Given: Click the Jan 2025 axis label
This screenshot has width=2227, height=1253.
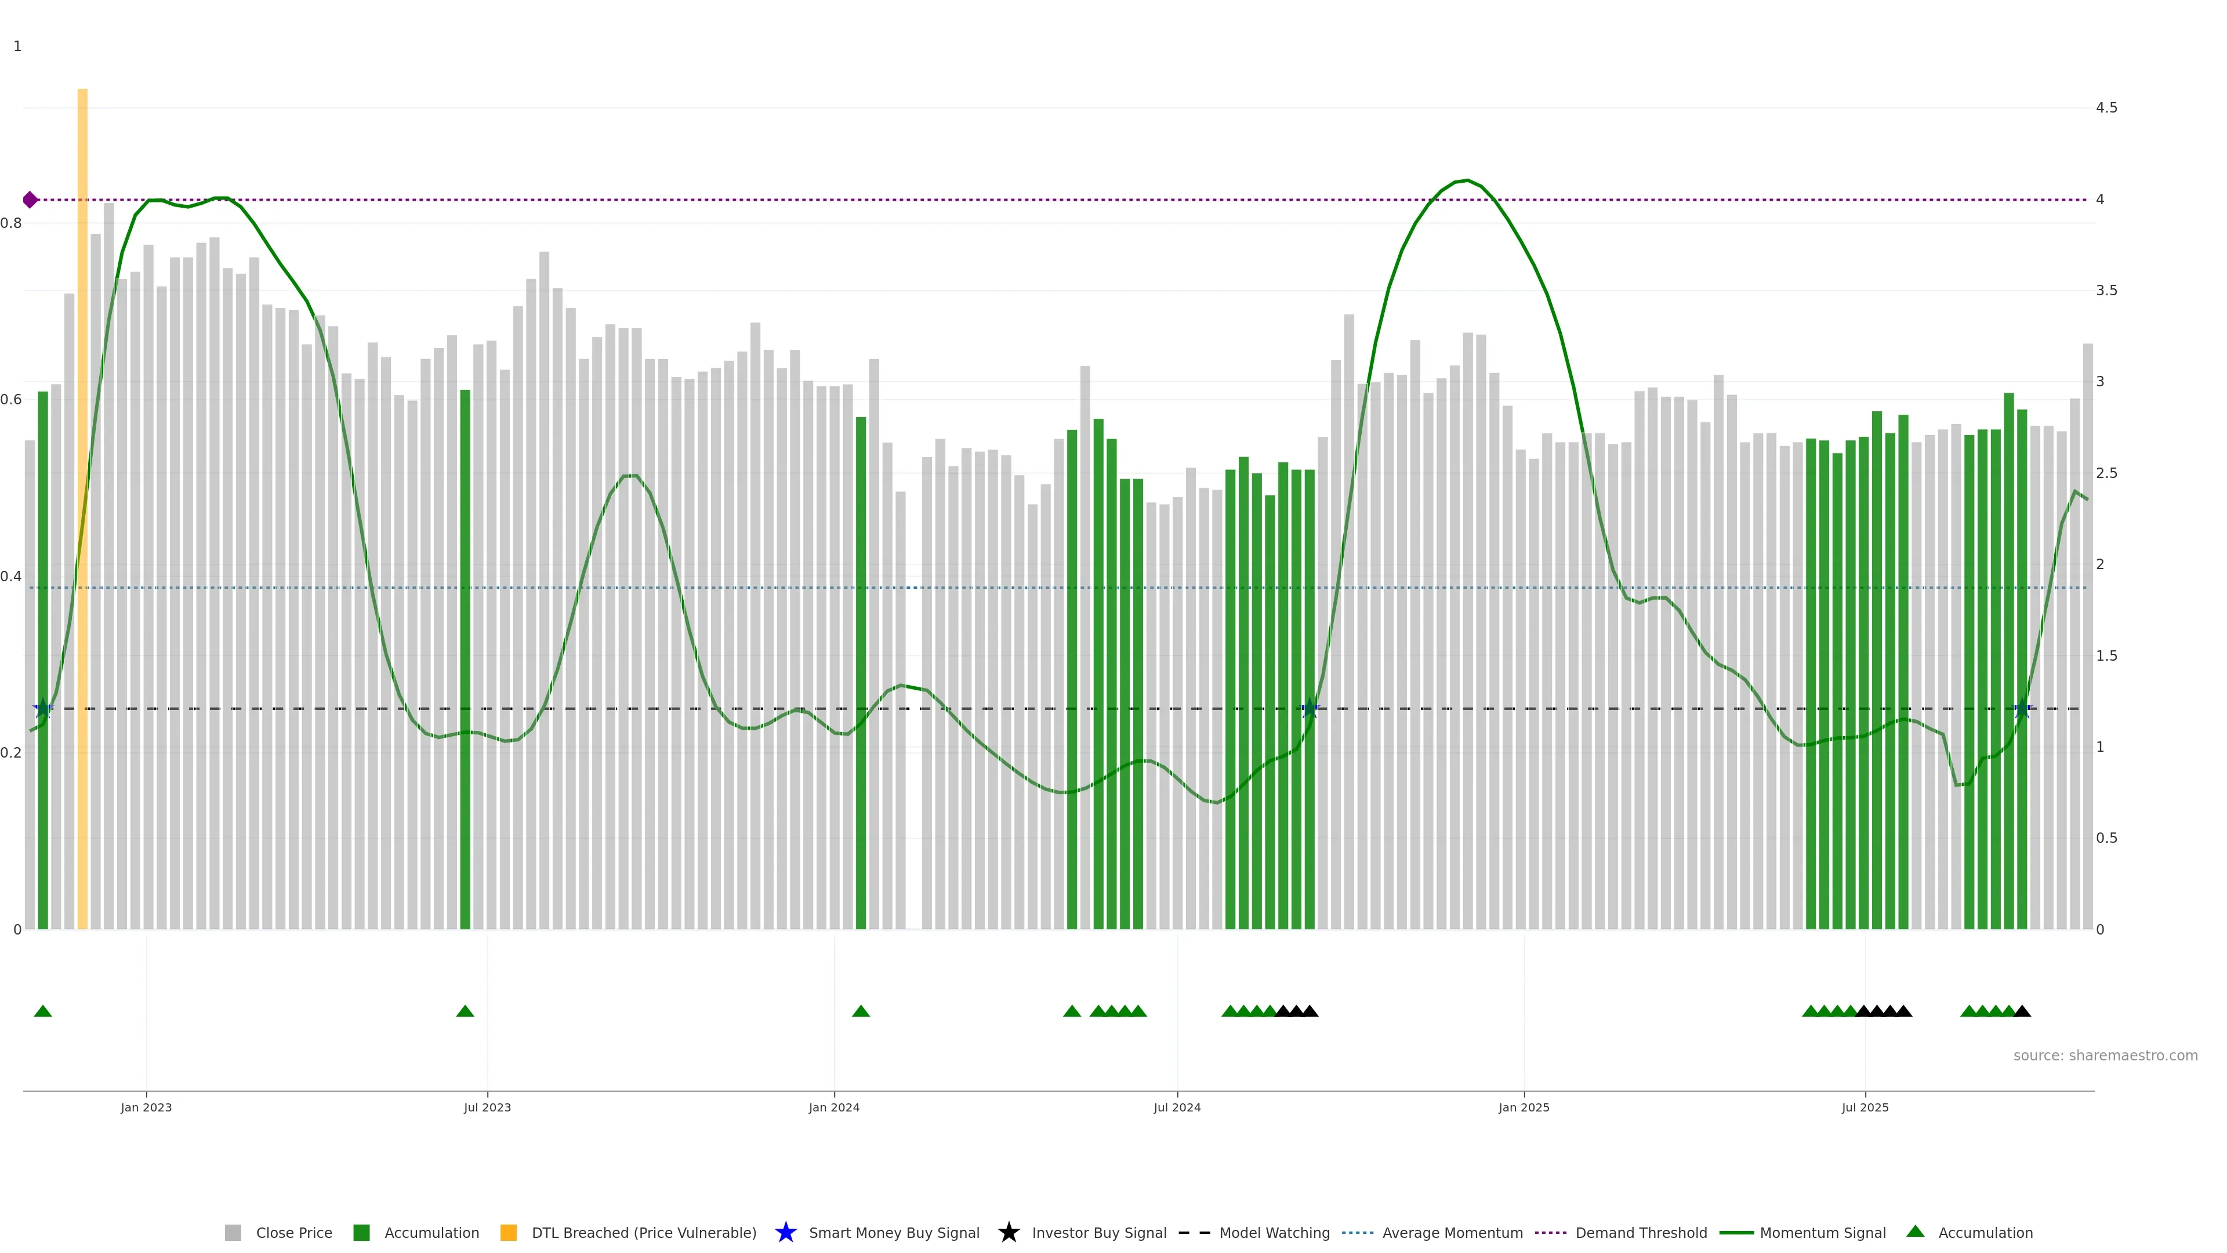Looking at the screenshot, I should click(x=1524, y=1108).
